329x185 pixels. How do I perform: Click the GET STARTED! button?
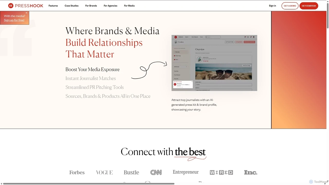coord(309,6)
